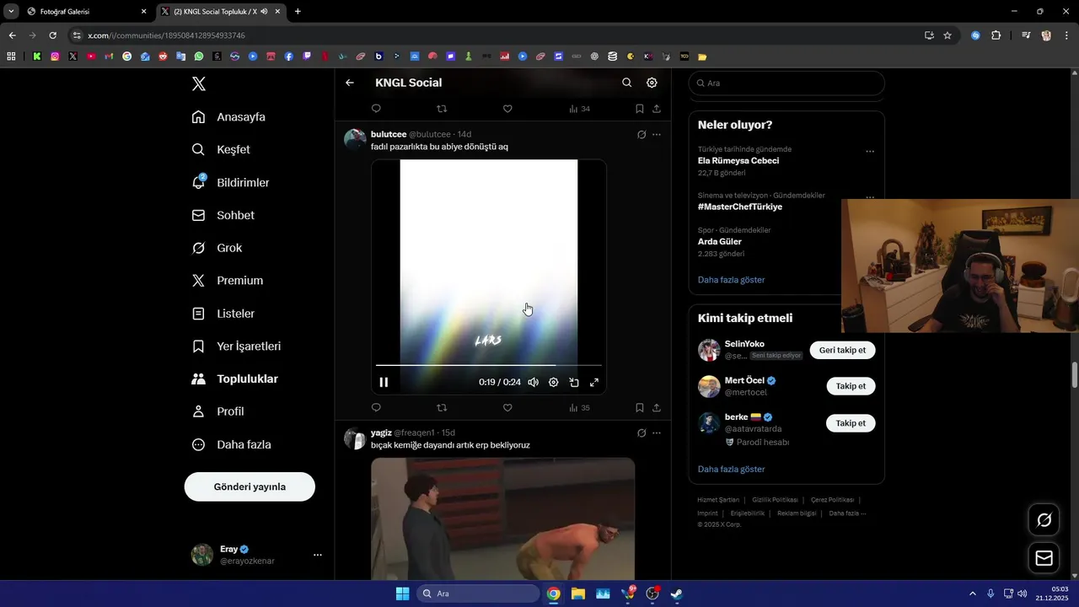1079x607 pixels.
Task: Repost the post showing 34 views
Action: (442, 109)
